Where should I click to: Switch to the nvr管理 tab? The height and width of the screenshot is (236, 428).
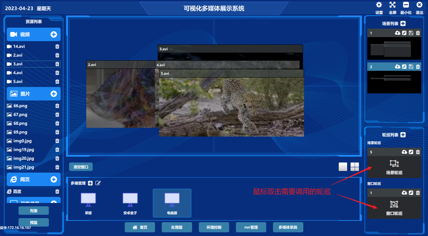[x=251, y=227]
